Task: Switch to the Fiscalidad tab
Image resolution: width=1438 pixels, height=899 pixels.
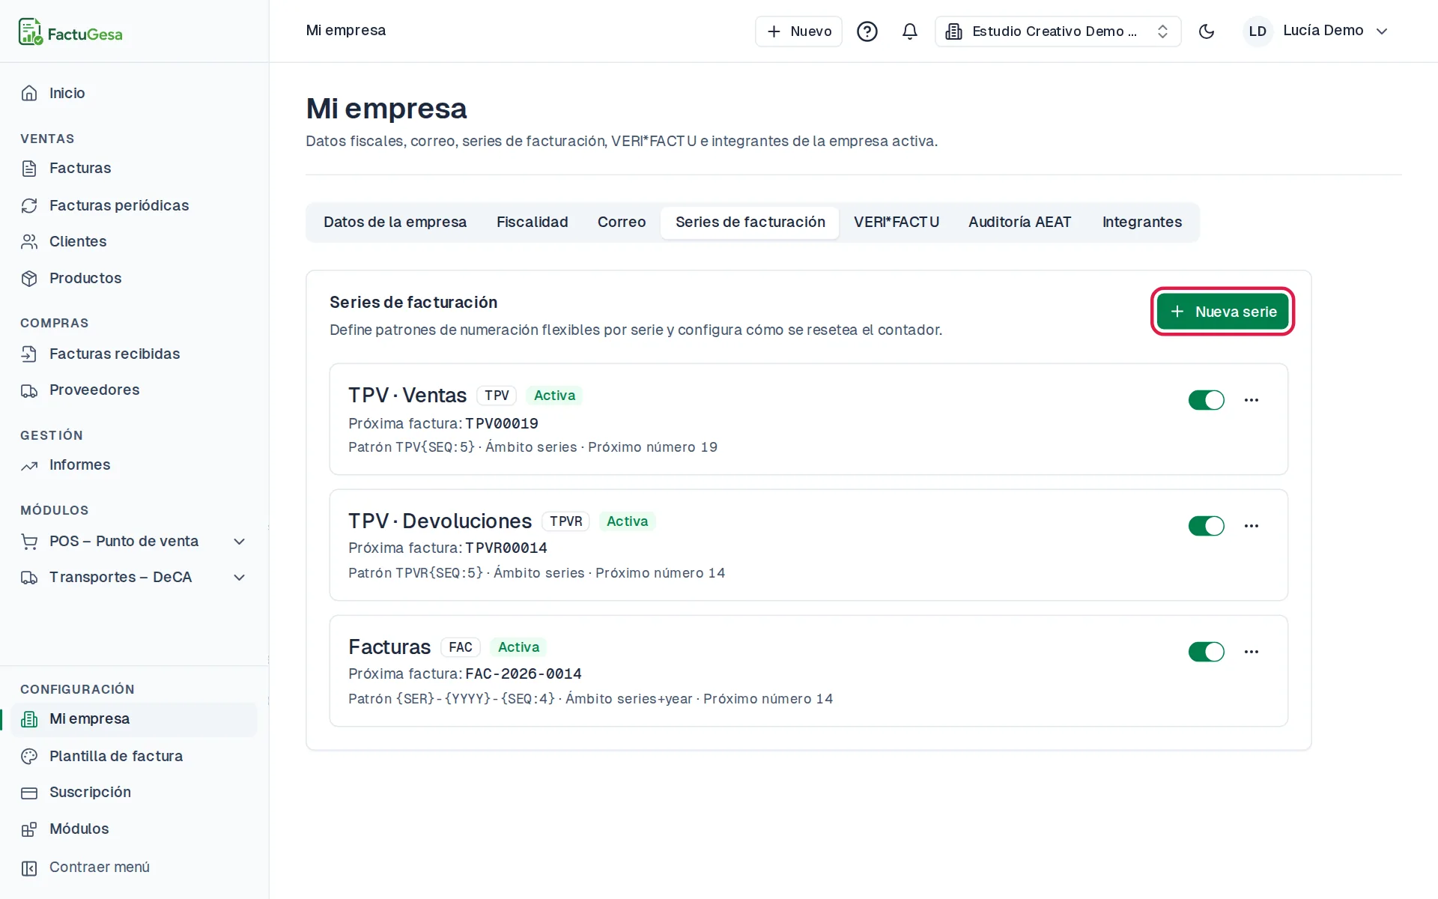Action: (532, 223)
